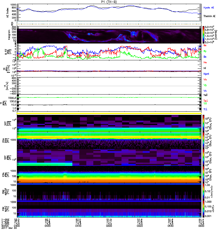Click the "hhmm" time axis label
Screen dimensions: 218x232
4,226
